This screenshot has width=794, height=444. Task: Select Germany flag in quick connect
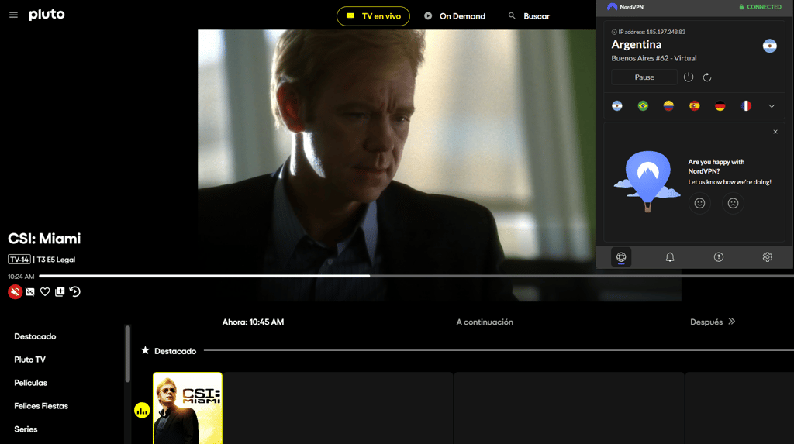click(x=720, y=106)
